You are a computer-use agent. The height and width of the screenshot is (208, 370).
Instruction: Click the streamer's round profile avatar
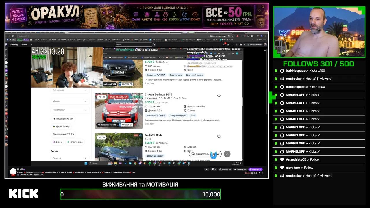[x=13, y=172]
